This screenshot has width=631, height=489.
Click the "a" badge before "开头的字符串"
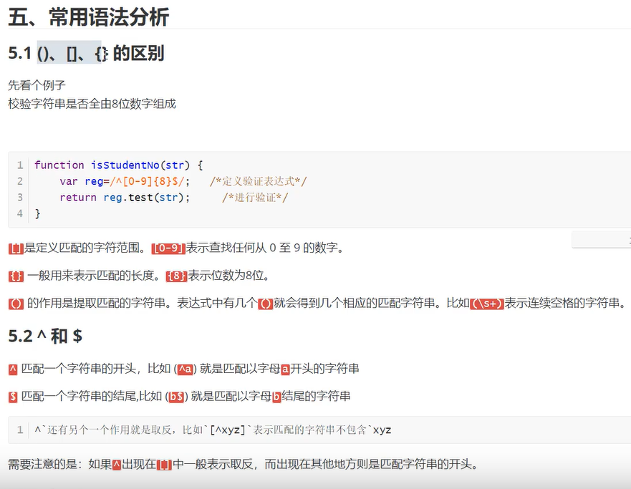click(x=285, y=369)
